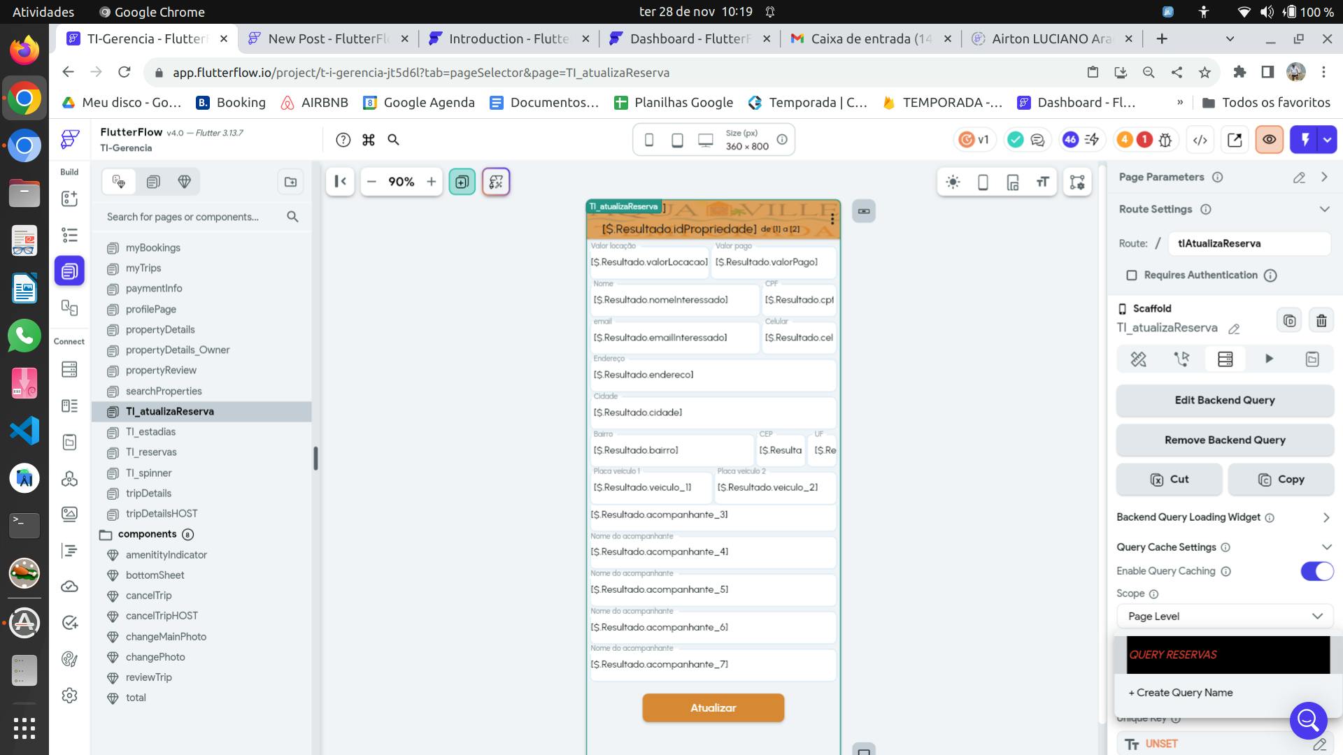Image resolution: width=1343 pixels, height=755 pixels.
Task: Open the code view icon
Action: pos(1200,140)
